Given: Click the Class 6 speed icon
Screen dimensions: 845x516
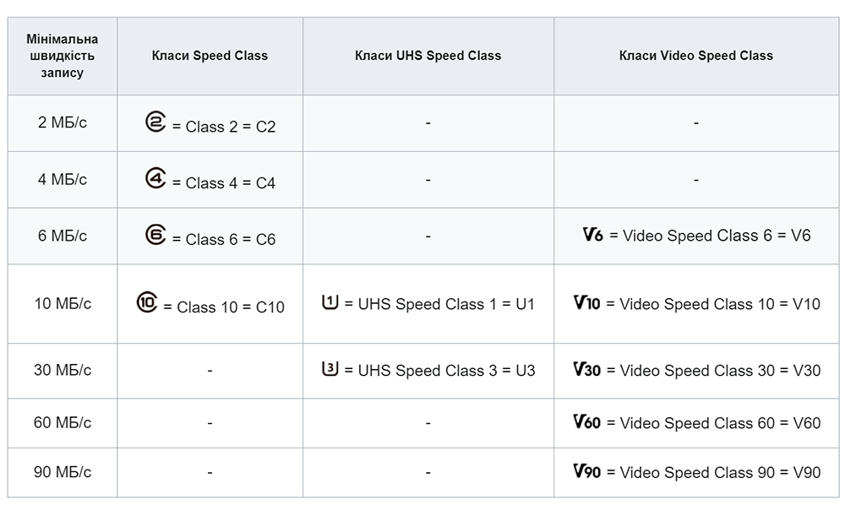Looking at the screenshot, I should point(155,235).
